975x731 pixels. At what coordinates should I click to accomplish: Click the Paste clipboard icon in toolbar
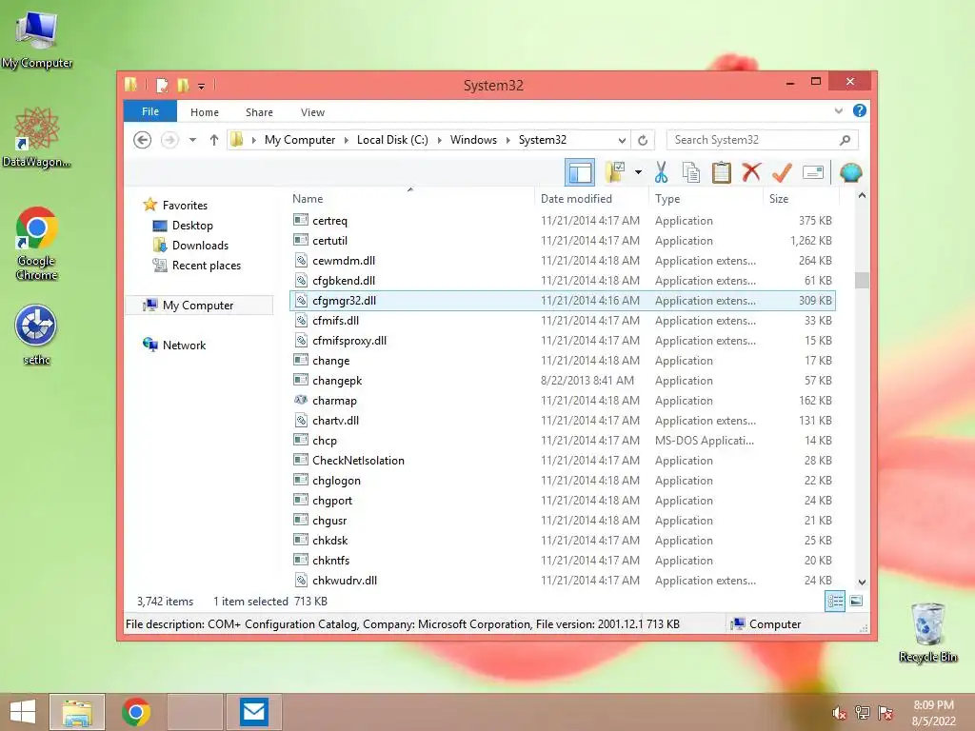pyautogui.click(x=722, y=172)
